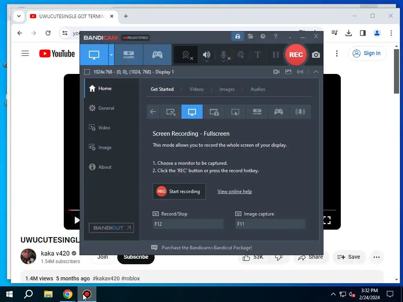The image size is (403, 302).
Task: Select game recording gamepad icon in mode row
Action: coord(278,112)
